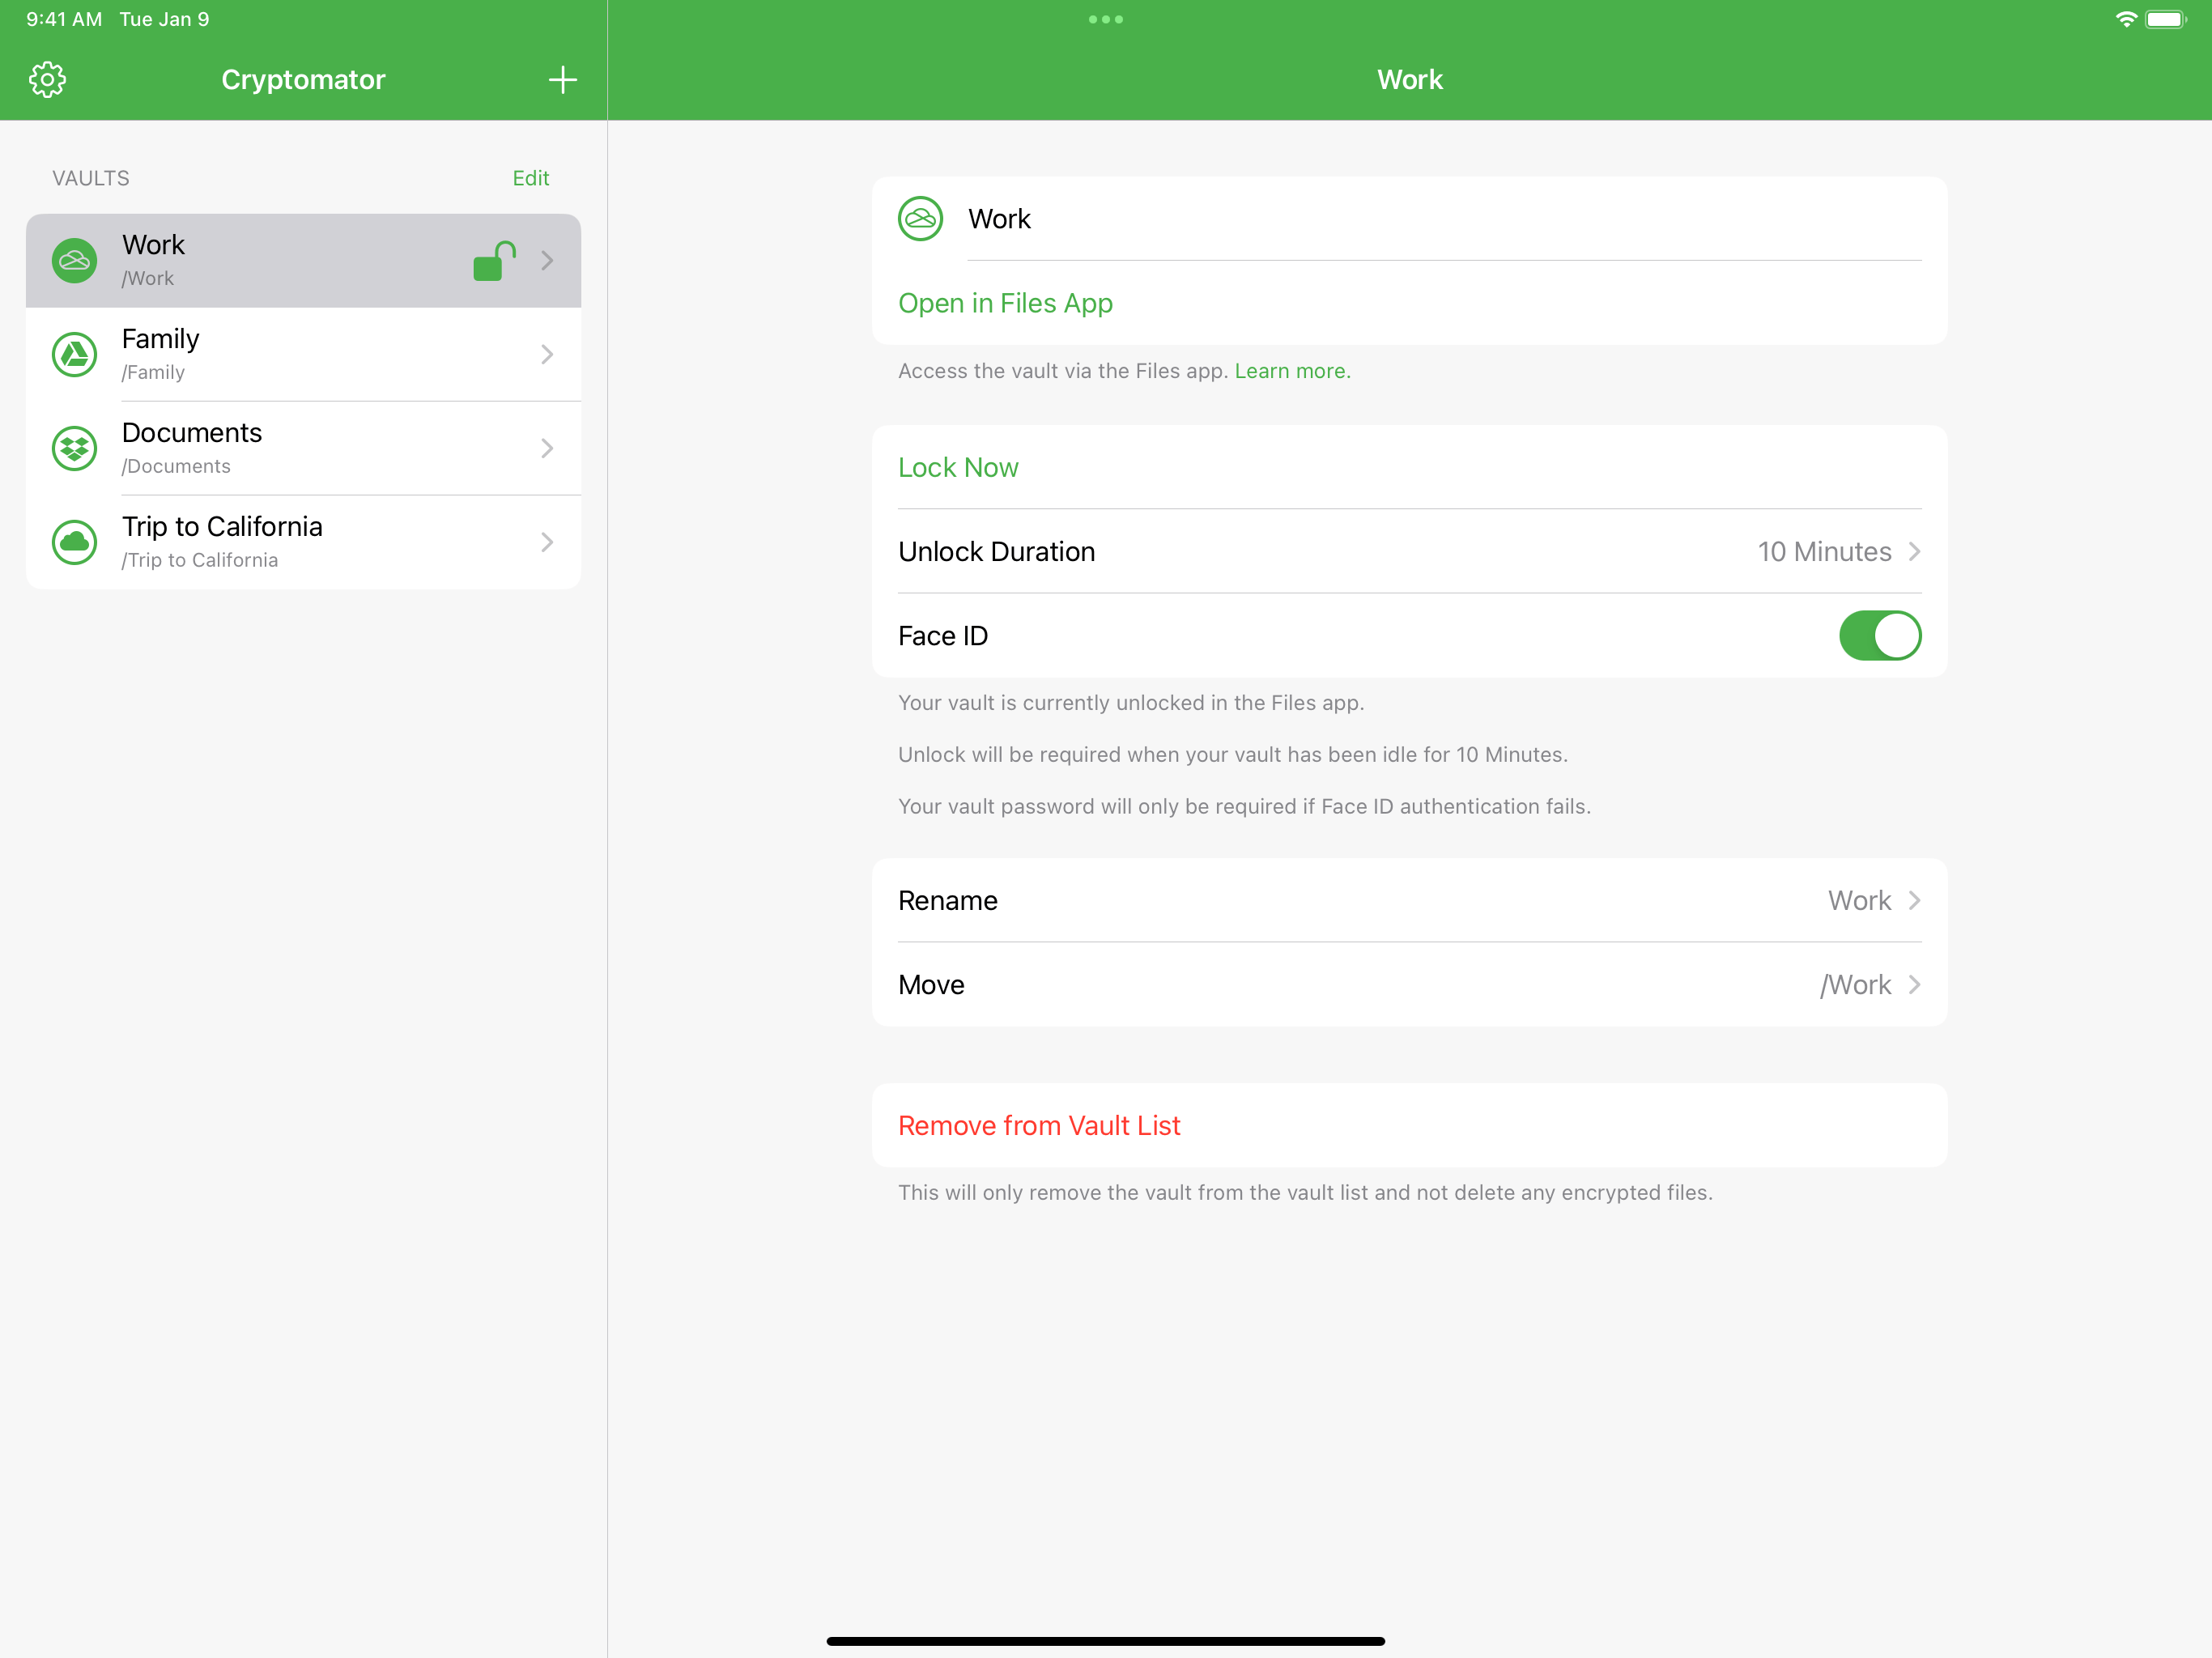Click the Face ID label
Viewport: 2212px width, 1658px height.
pos(943,636)
